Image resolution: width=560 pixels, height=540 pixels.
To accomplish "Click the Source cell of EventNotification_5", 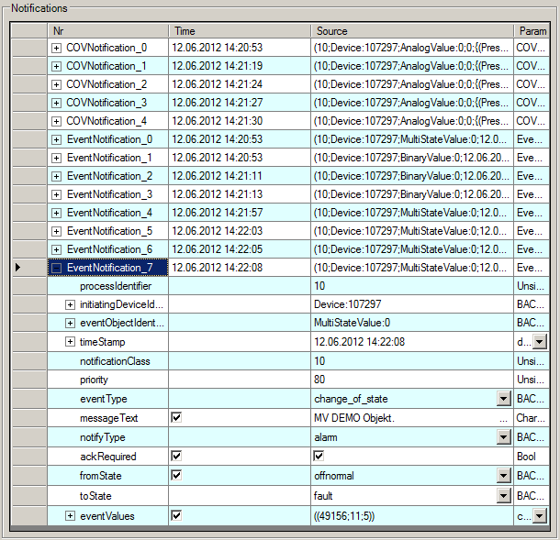I will pos(412,231).
